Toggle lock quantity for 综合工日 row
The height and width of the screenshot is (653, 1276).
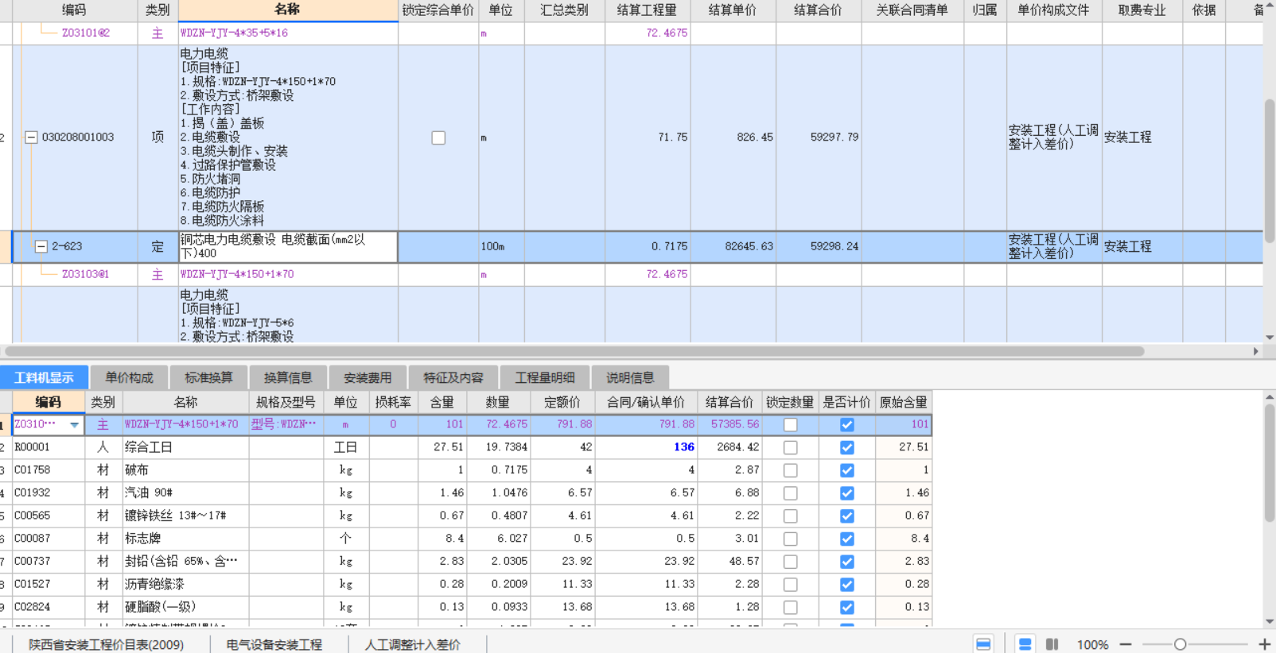click(x=790, y=447)
